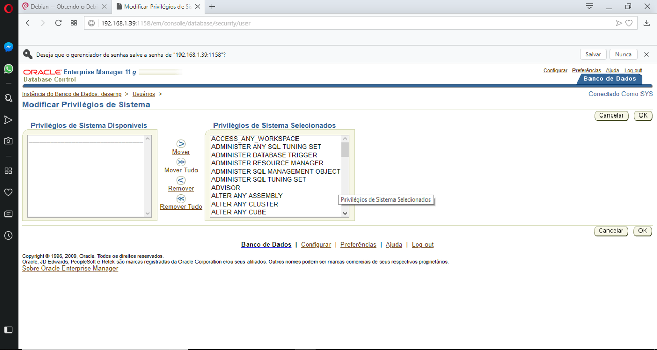Click the Remover Tudo double-left icon
The image size is (657, 350).
click(x=181, y=198)
